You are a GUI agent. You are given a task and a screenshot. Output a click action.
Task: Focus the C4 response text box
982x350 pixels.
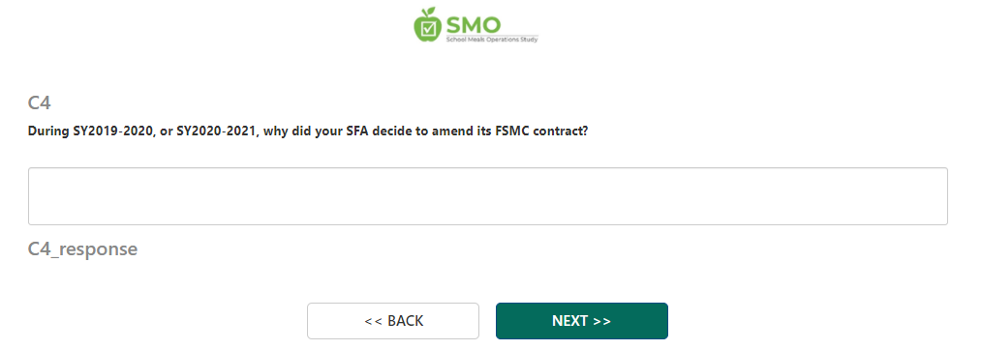click(x=488, y=196)
